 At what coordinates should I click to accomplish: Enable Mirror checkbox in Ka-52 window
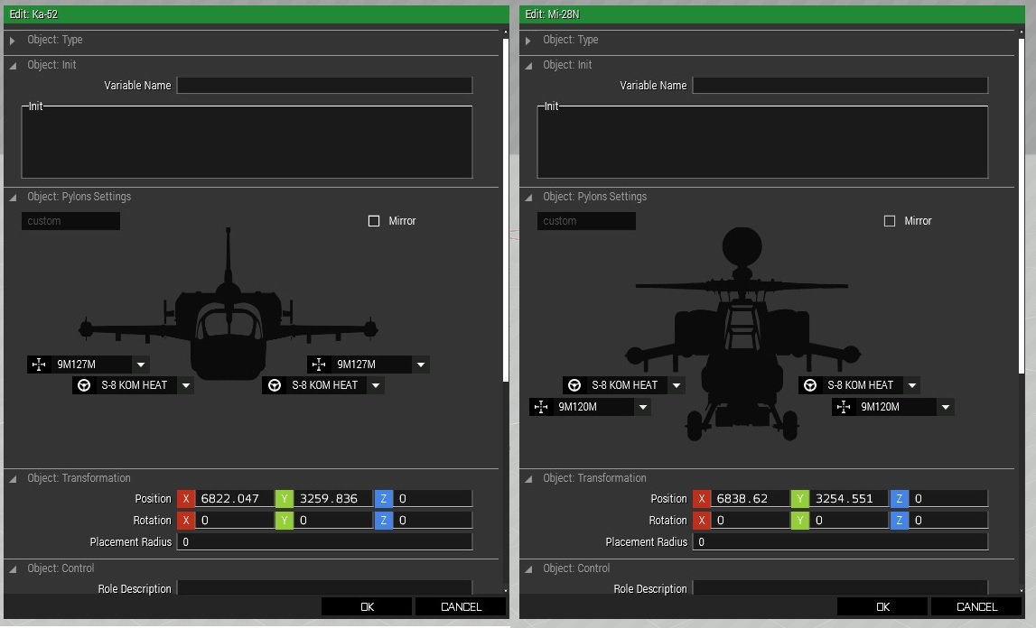(x=374, y=221)
